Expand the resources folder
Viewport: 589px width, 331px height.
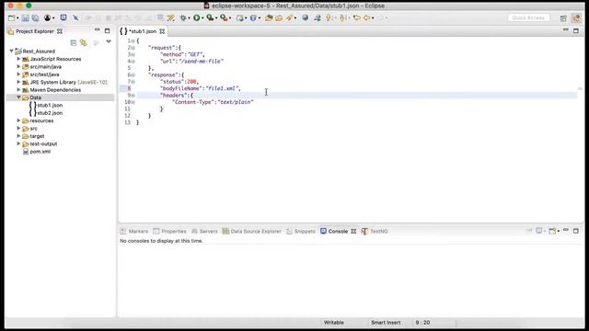(x=18, y=120)
